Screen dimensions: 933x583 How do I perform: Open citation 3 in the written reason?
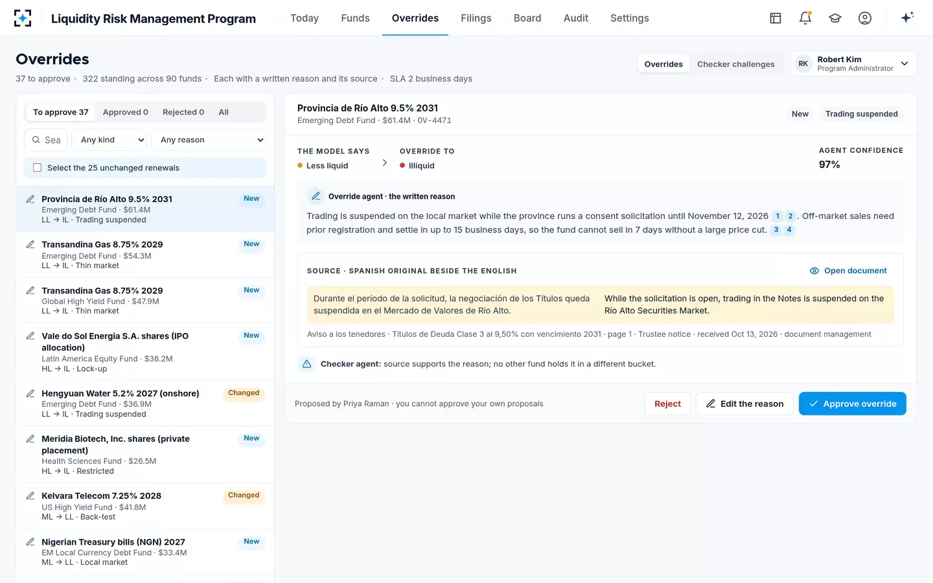pos(776,230)
